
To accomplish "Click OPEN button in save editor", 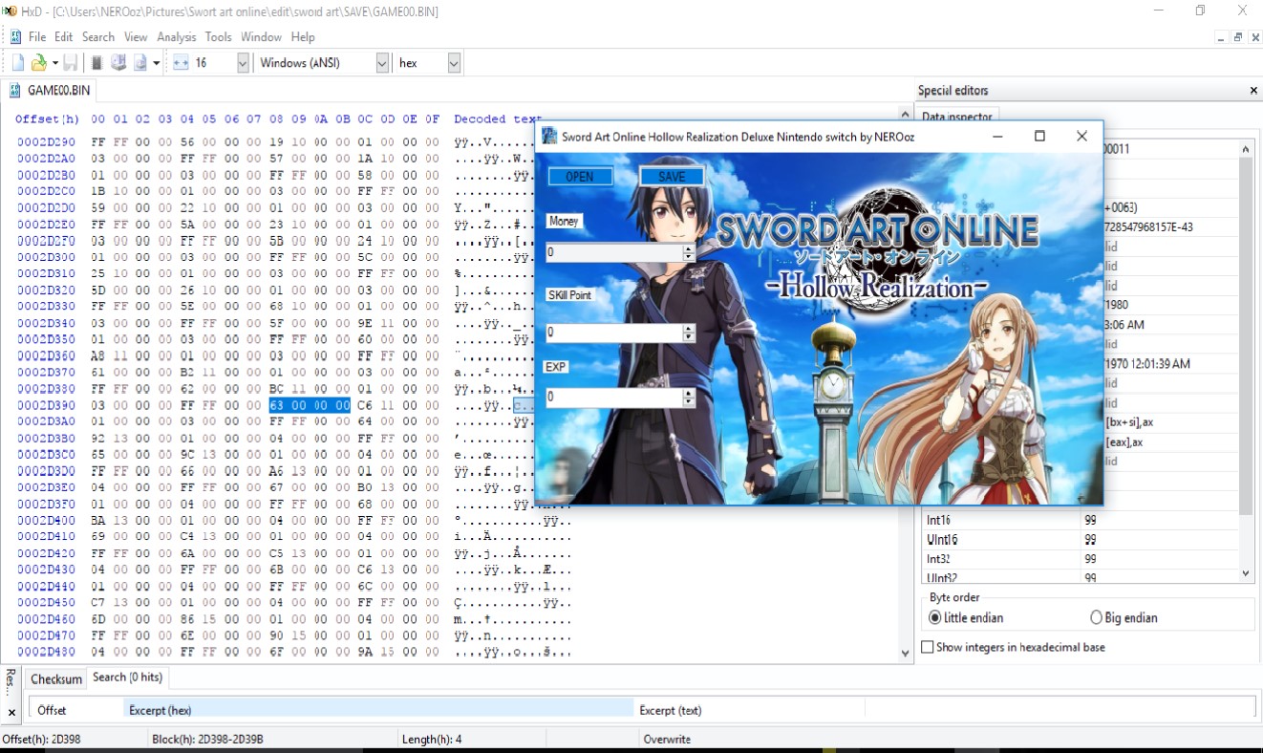I will point(580,177).
